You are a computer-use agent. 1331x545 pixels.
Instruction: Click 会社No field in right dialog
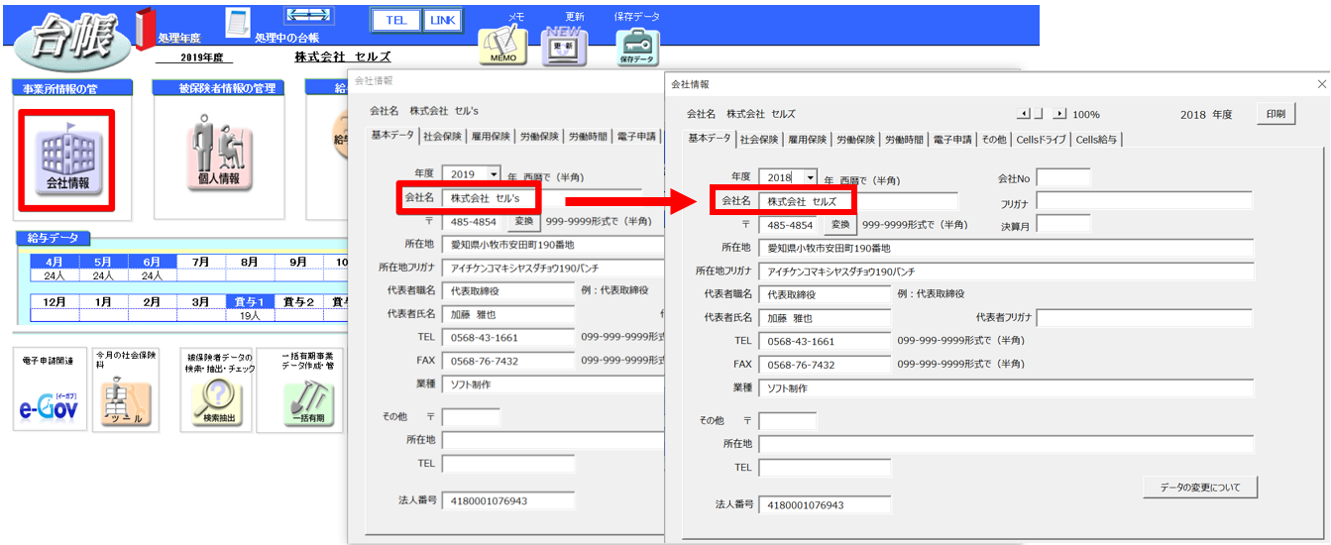[x=1063, y=178]
